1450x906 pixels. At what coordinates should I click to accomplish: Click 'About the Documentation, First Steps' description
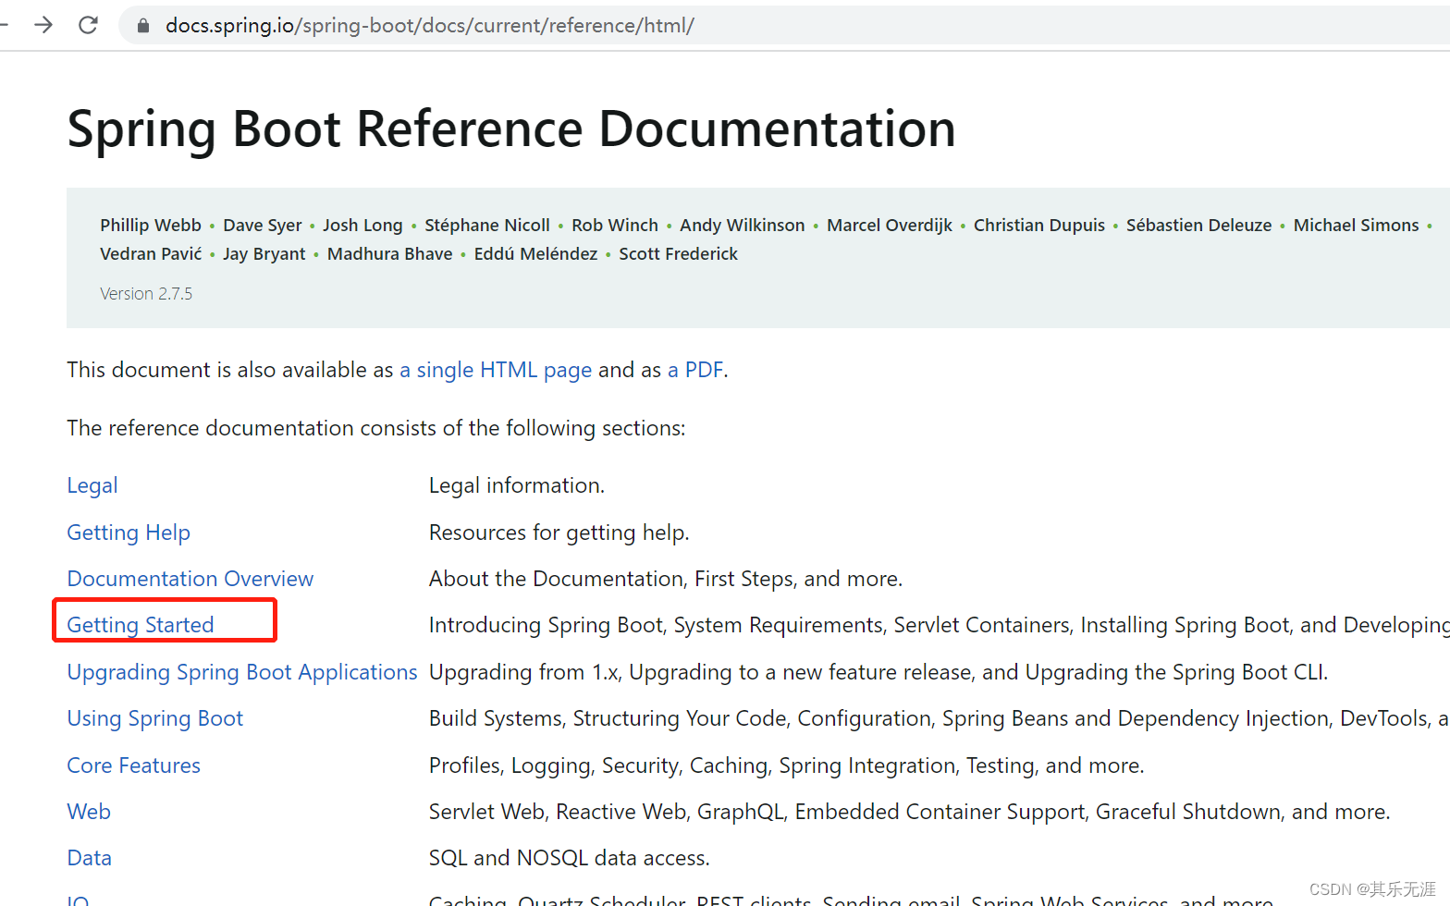pyautogui.click(x=666, y=579)
